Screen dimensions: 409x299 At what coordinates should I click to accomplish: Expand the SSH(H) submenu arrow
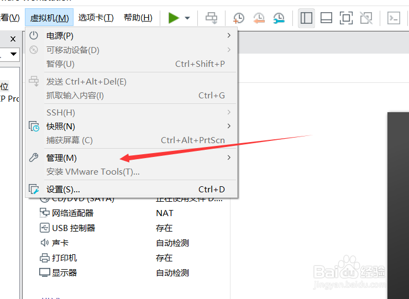[x=229, y=112]
